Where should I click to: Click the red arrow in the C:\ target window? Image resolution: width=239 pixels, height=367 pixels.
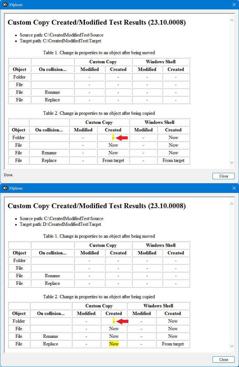tap(122, 138)
